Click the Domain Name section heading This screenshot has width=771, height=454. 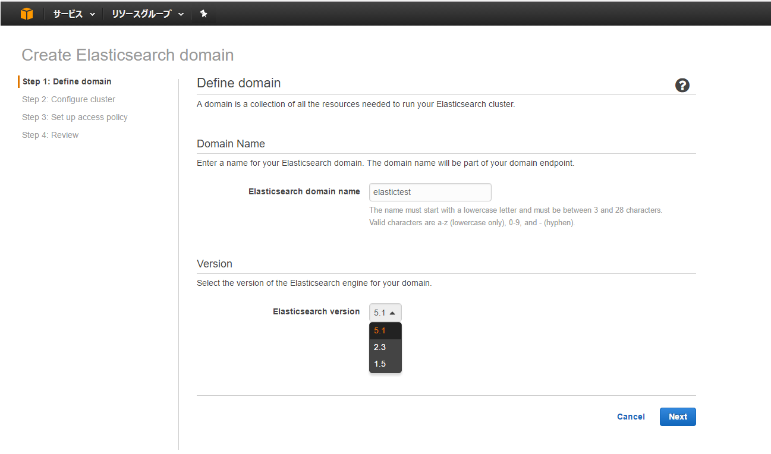pyautogui.click(x=231, y=144)
